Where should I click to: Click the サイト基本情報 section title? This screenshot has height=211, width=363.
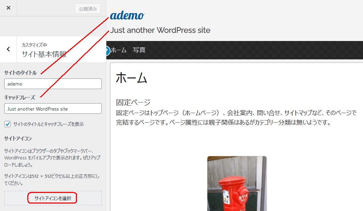tap(44, 54)
